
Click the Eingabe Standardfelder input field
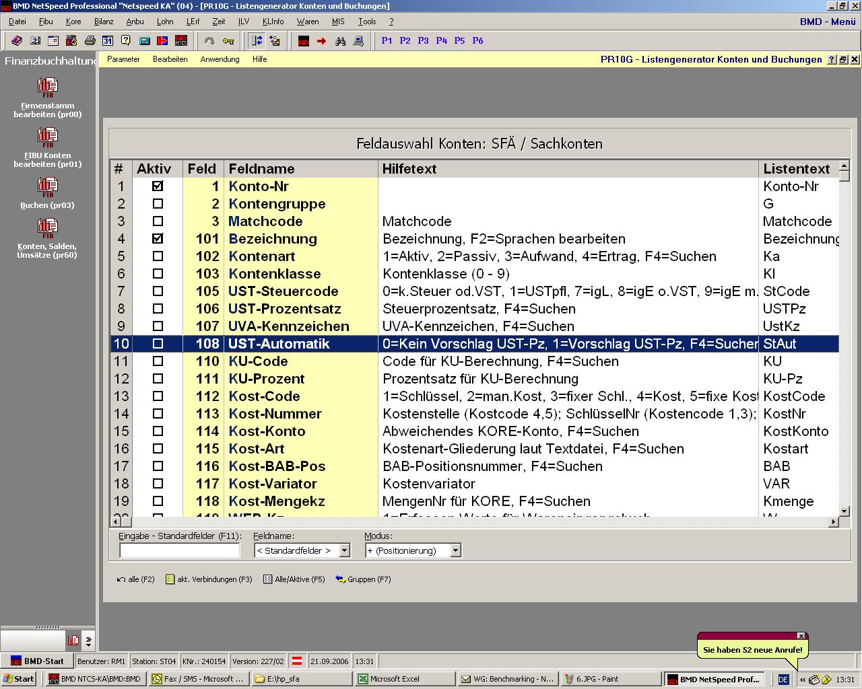click(x=179, y=550)
